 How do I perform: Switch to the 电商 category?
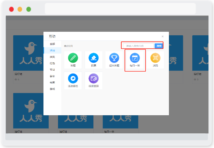53,83
